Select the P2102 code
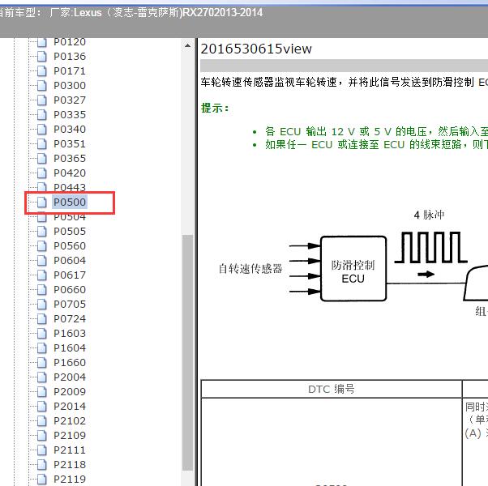This screenshot has width=488, height=486. click(x=70, y=420)
